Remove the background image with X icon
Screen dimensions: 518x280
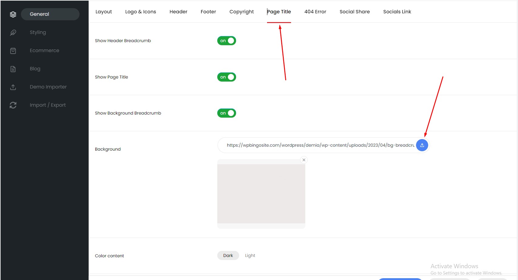tap(304, 160)
